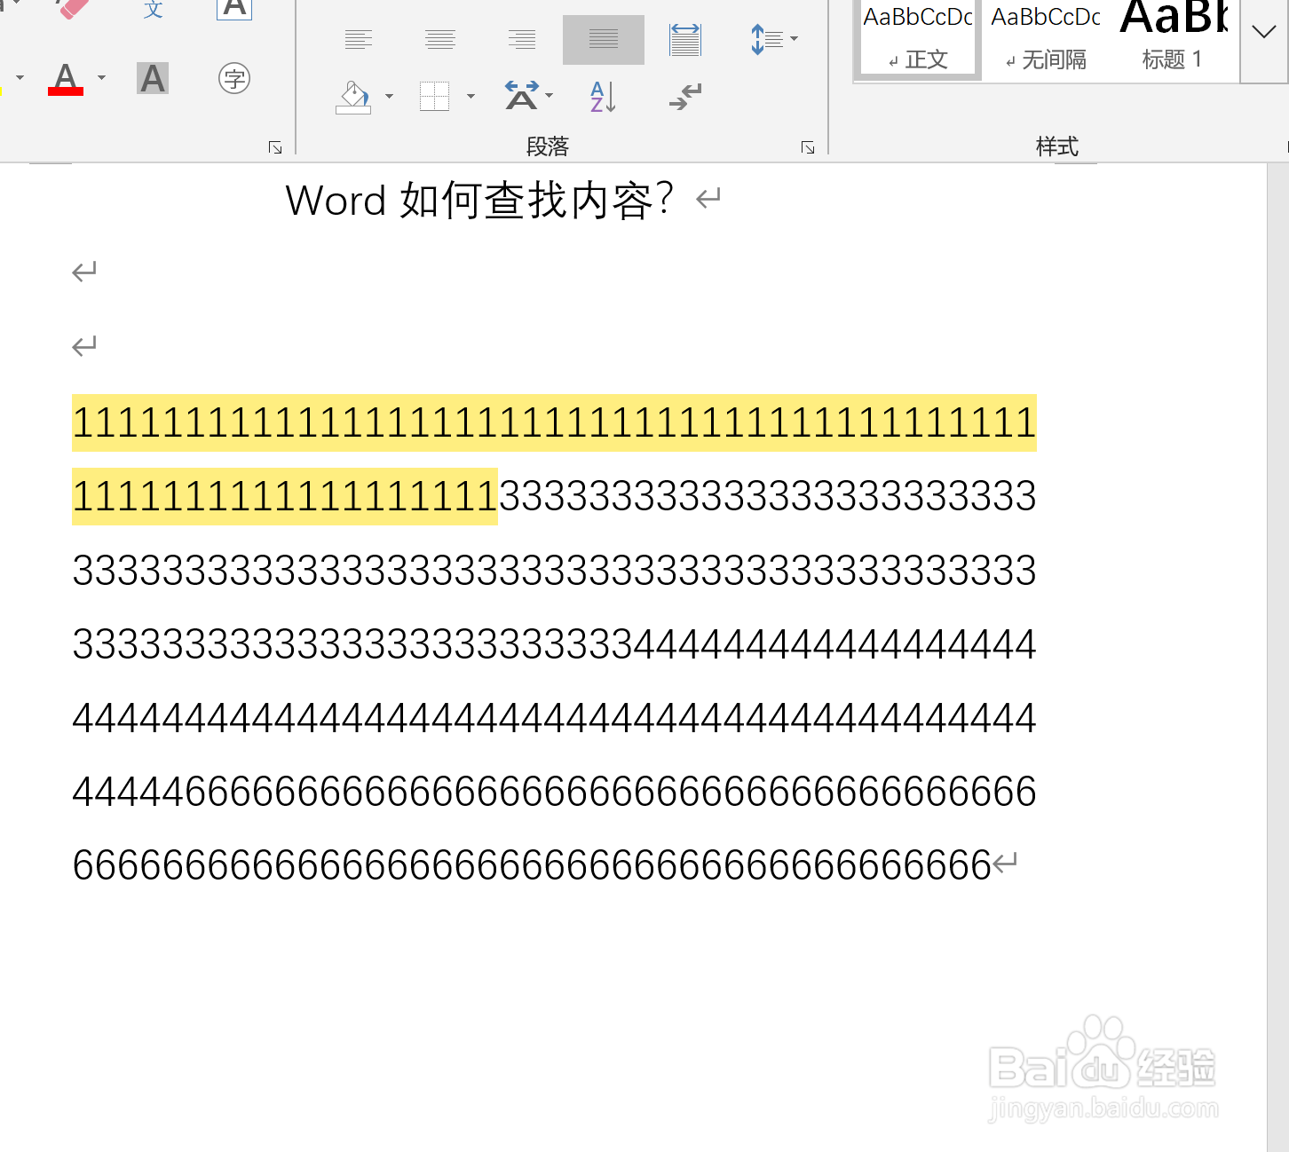This screenshot has width=1289, height=1152.
Task: Apply the 正文 style
Action: [919, 39]
